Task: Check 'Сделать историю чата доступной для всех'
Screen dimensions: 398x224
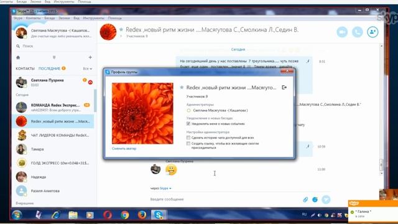Action: point(188,138)
